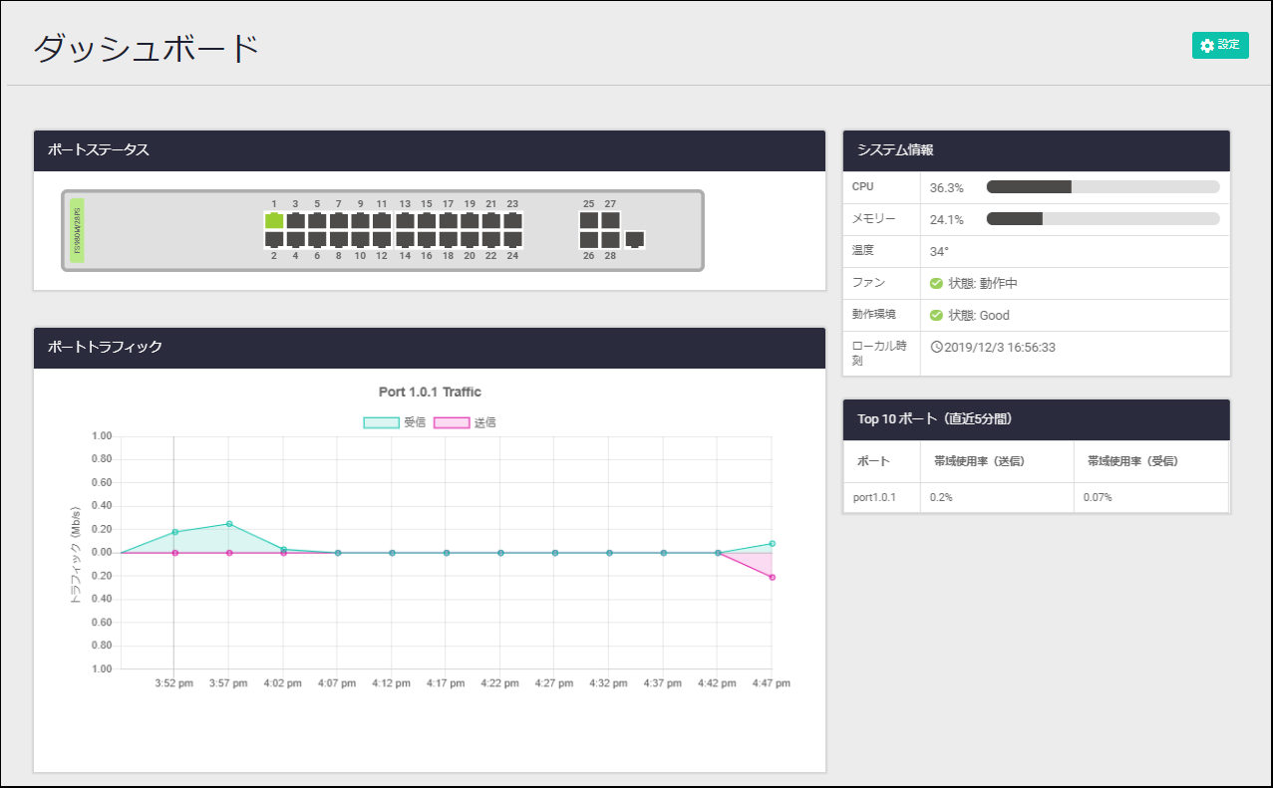1273x788 pixels.
Task: Click the port1.0.1 row in Top 10
Action: click(x=876, y=497)
